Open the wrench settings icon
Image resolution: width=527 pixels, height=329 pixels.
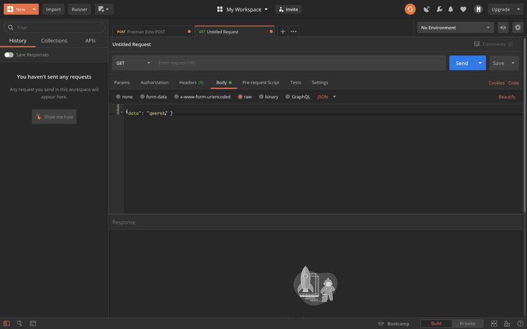point(439,9)
